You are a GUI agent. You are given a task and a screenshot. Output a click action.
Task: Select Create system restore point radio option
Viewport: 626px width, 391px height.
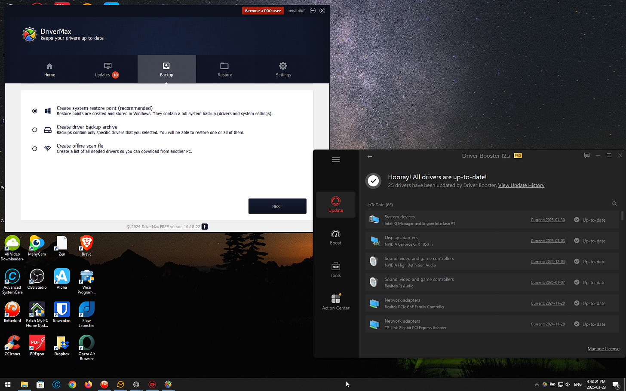click(x=35, y=111)
